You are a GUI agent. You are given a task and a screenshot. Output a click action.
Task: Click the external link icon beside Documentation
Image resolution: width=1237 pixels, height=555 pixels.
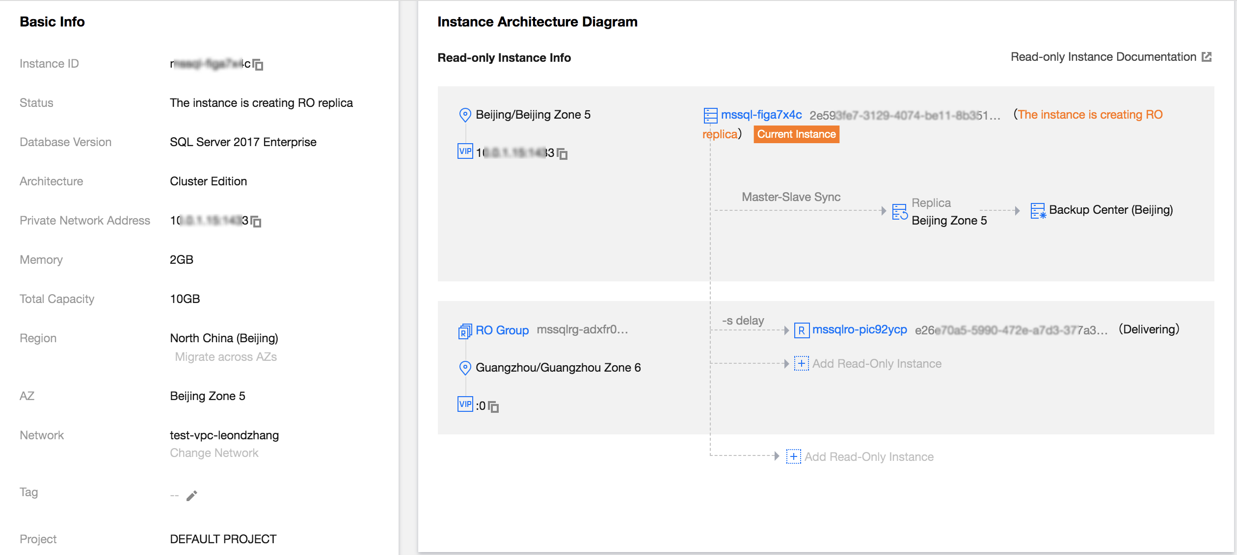coord(1207,57)
